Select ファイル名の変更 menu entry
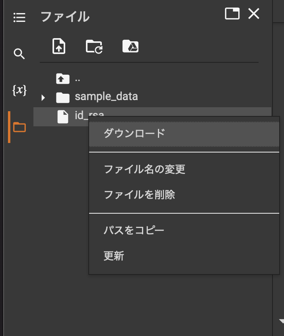 pyautogui.click(x=144, y=170)
